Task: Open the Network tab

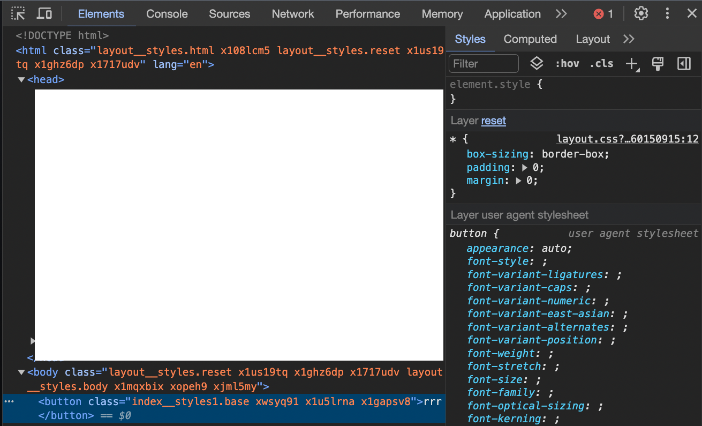Action: click(x=293, y=14)
